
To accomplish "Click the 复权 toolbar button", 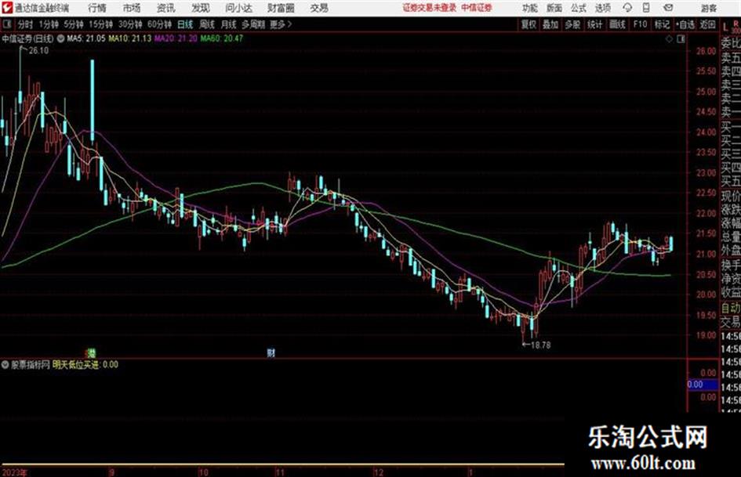I will [529, 24].
